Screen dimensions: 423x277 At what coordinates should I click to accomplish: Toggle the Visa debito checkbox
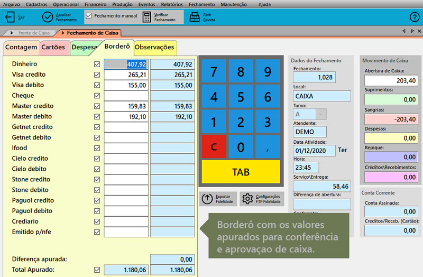[97, 85]
